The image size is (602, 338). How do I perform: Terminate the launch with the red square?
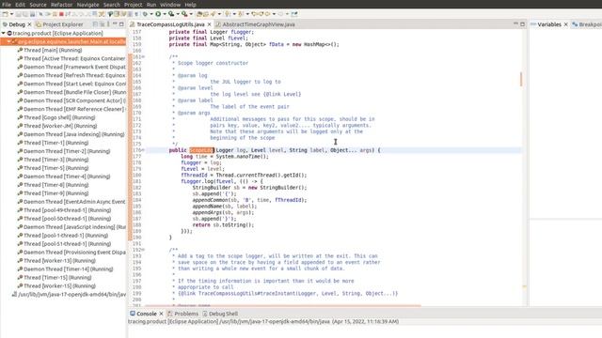click(61, 14)
